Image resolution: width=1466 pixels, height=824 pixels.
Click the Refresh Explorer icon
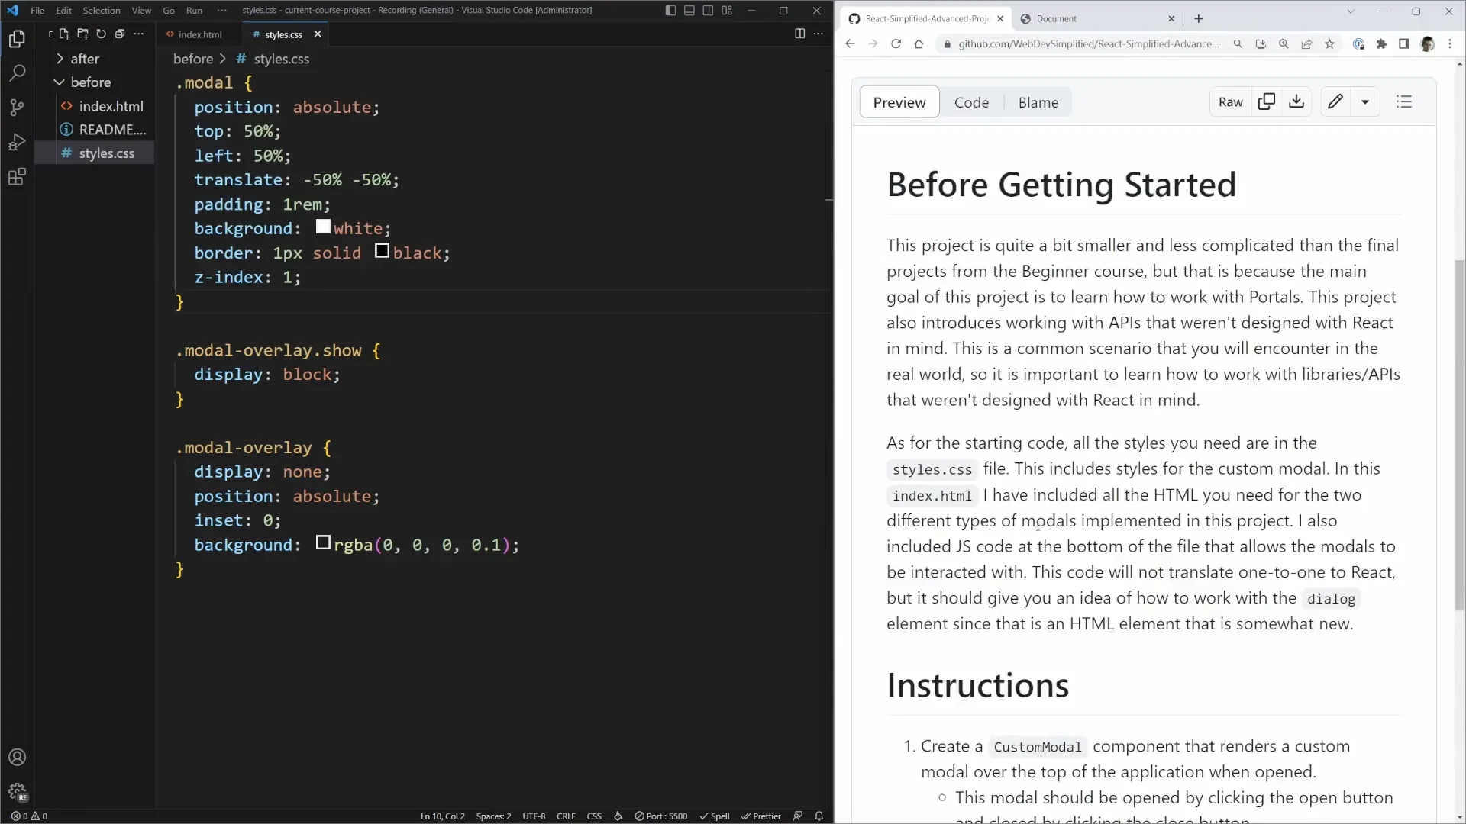pyautogui.click(x=102, y=34)
